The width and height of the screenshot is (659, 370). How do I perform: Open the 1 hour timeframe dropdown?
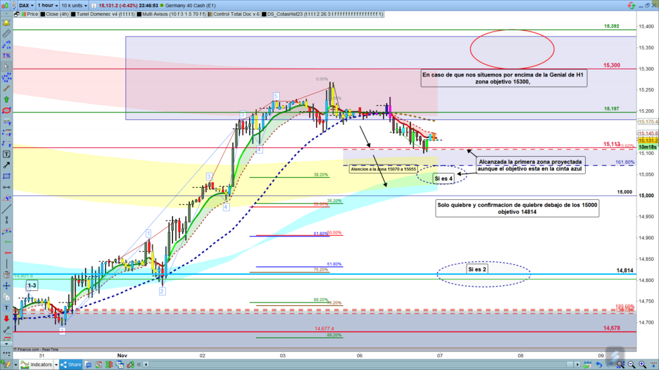[48, 4]
